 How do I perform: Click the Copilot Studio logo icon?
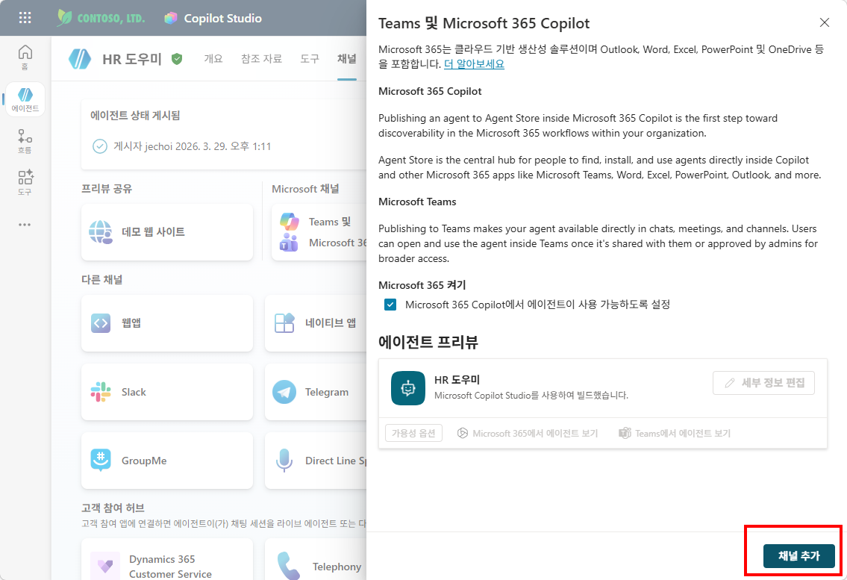[171, 18]
